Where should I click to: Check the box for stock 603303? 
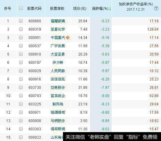21,129
